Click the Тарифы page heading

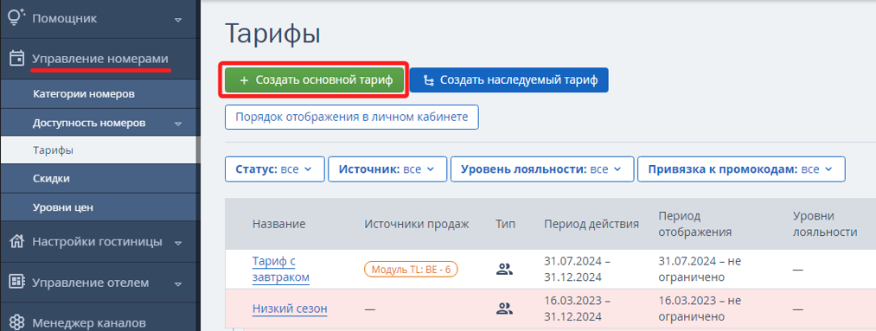[272, 34]
